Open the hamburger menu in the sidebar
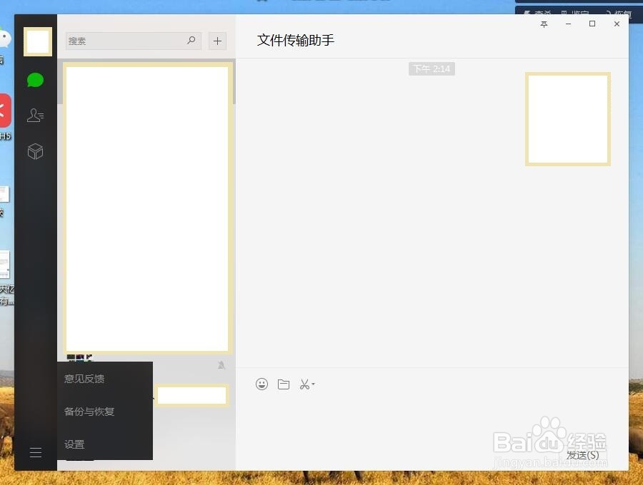The image size is (643, 485). click(x=36, y=452)
